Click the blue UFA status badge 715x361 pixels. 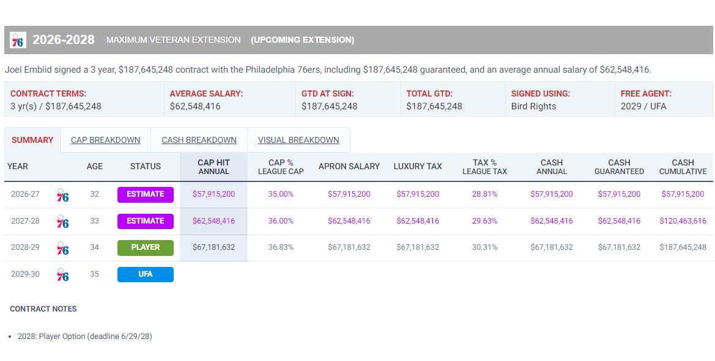pos(145,274)
